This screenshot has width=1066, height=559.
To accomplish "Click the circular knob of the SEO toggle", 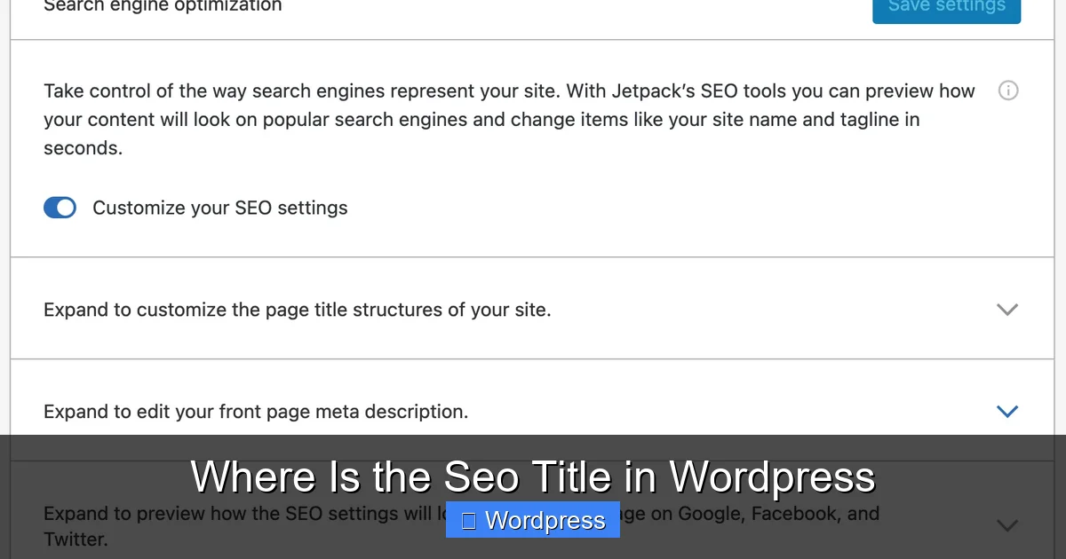I will [x=67, y=207].
